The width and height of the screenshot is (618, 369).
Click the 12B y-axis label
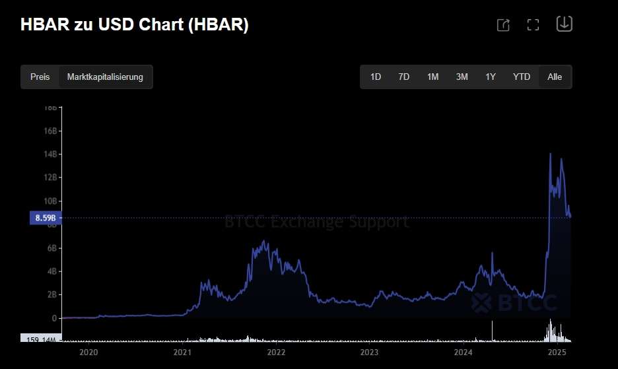[50, 178]
